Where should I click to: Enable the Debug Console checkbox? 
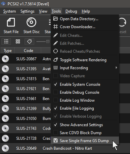[56, 92]
